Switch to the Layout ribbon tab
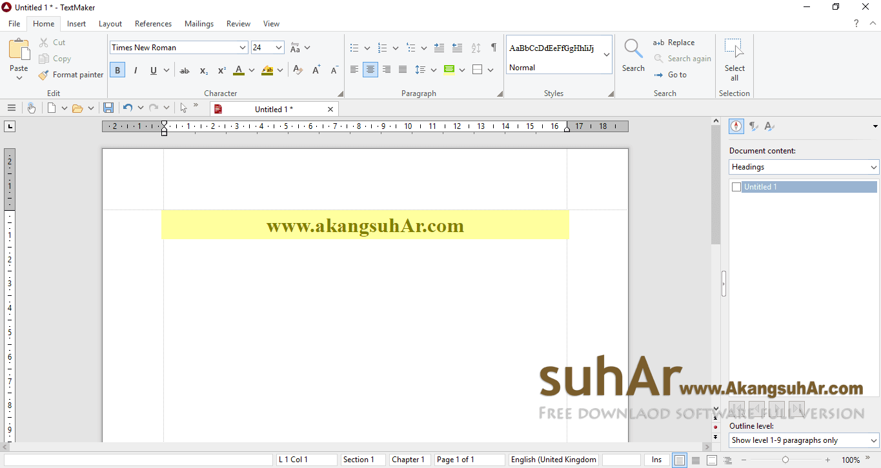The width and height of the screenshot is (881, 468). 110,24
